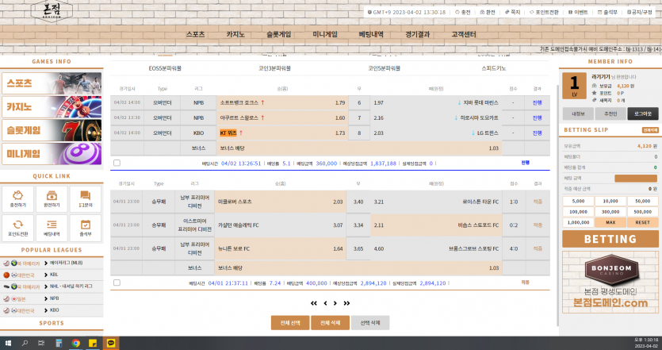662x350 pixels.
Task: Switch to the 코인5분파워볼 tab
Action: tap(385, 68)
